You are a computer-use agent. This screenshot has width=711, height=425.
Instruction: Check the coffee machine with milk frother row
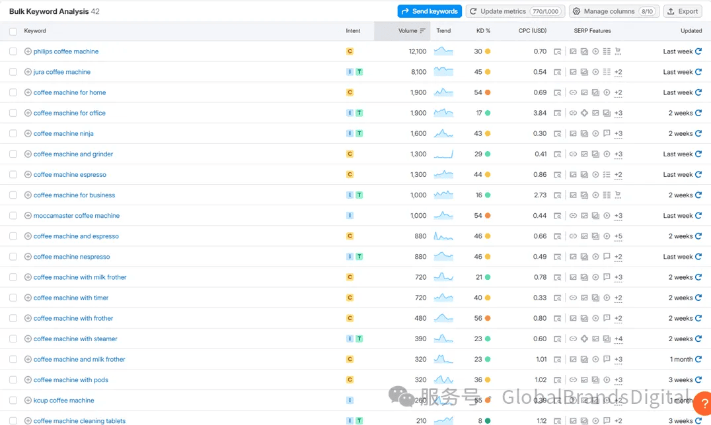13,277
